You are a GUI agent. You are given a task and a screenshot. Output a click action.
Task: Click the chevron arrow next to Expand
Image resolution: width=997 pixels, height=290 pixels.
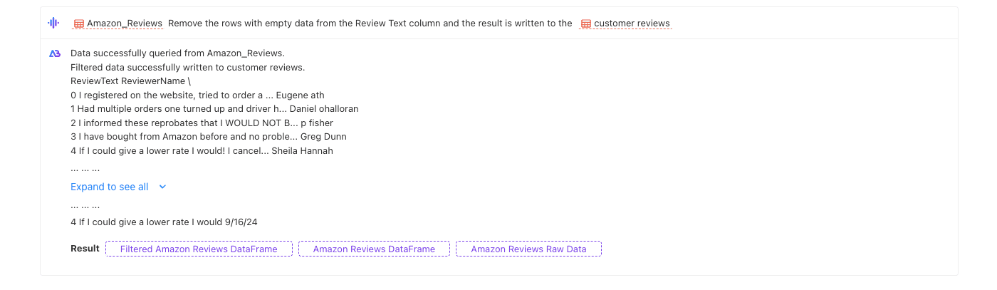pos(162,187)
